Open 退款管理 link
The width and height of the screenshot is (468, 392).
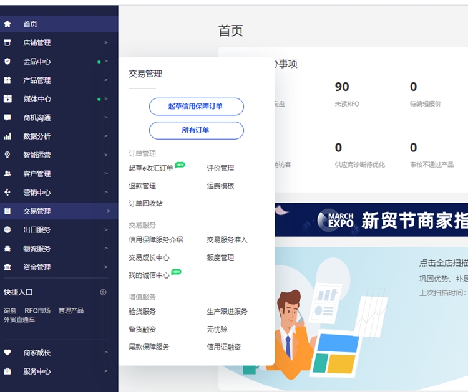[142, 186]
